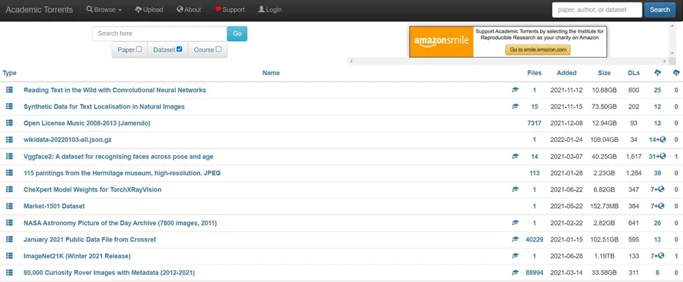The height and width of the screenshot is (282, 683).
Task: Enable the Paper checkbox filter
Action: (139, 49)
